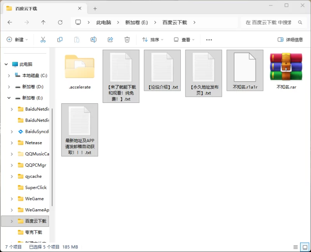
Task: Click the Rename icon in toolbar
Action: point(93,40)
